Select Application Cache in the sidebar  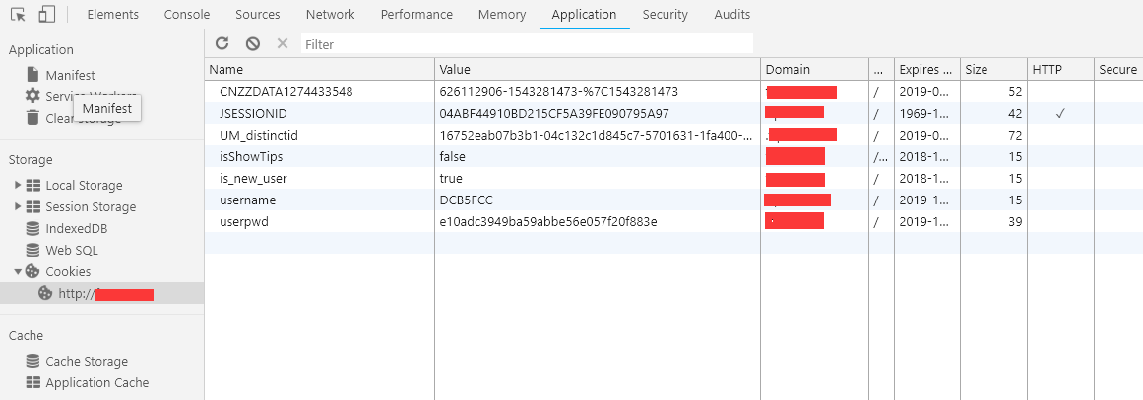click(x=96, y=382)
